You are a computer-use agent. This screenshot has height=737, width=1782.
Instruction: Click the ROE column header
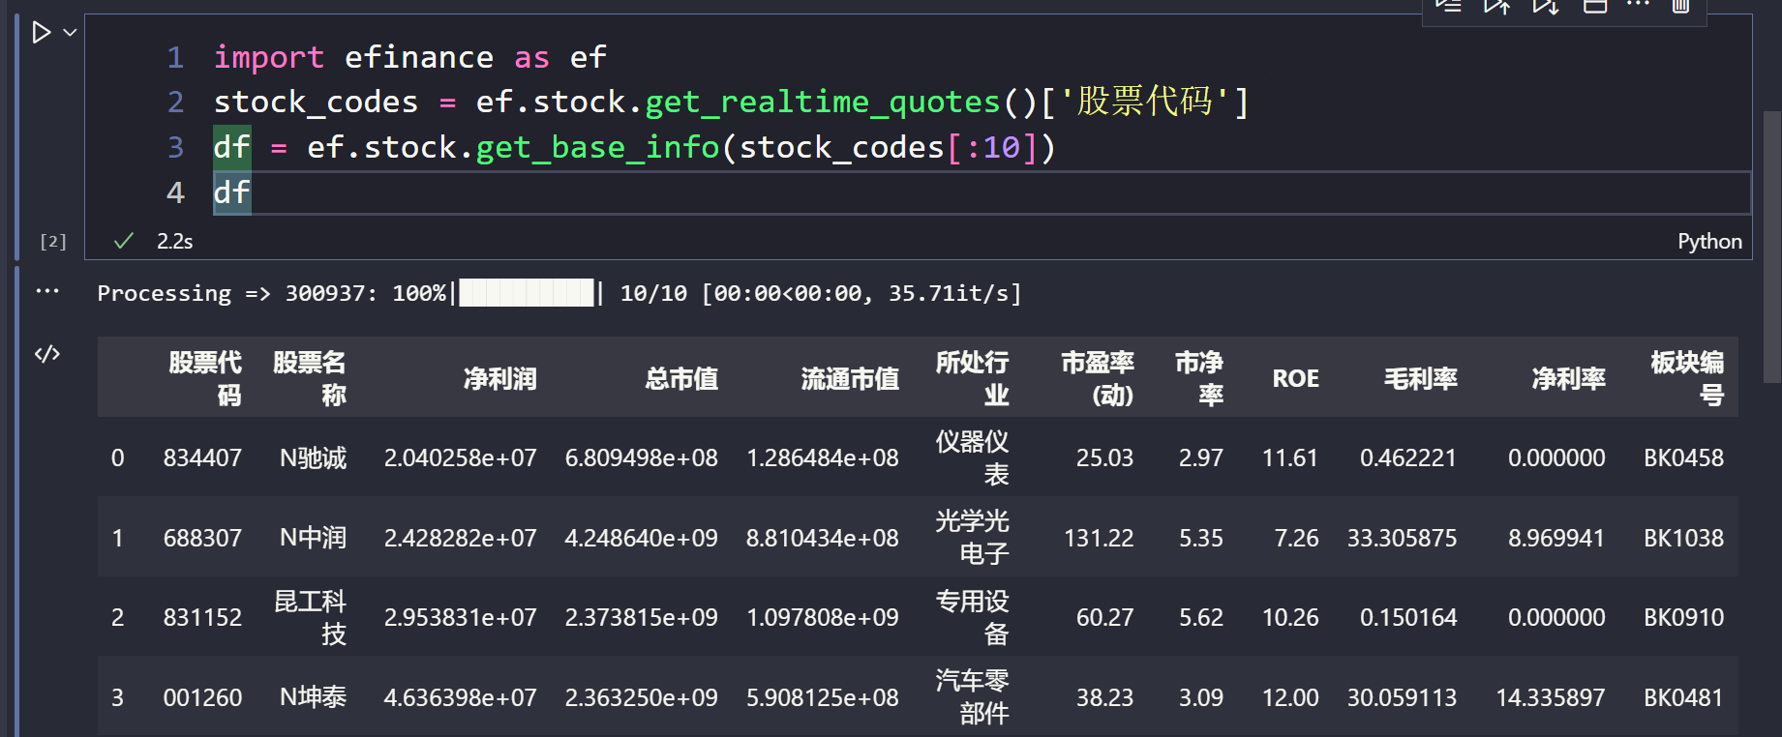(1295, 379)
